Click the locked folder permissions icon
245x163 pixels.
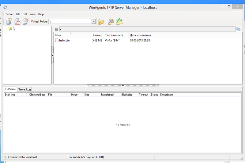point(101,22)
